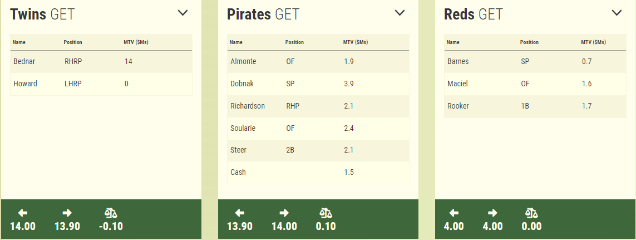This screenshot has height=240, width=636.
Task: Collapse the Pirates GET panel
Action: 400,13
